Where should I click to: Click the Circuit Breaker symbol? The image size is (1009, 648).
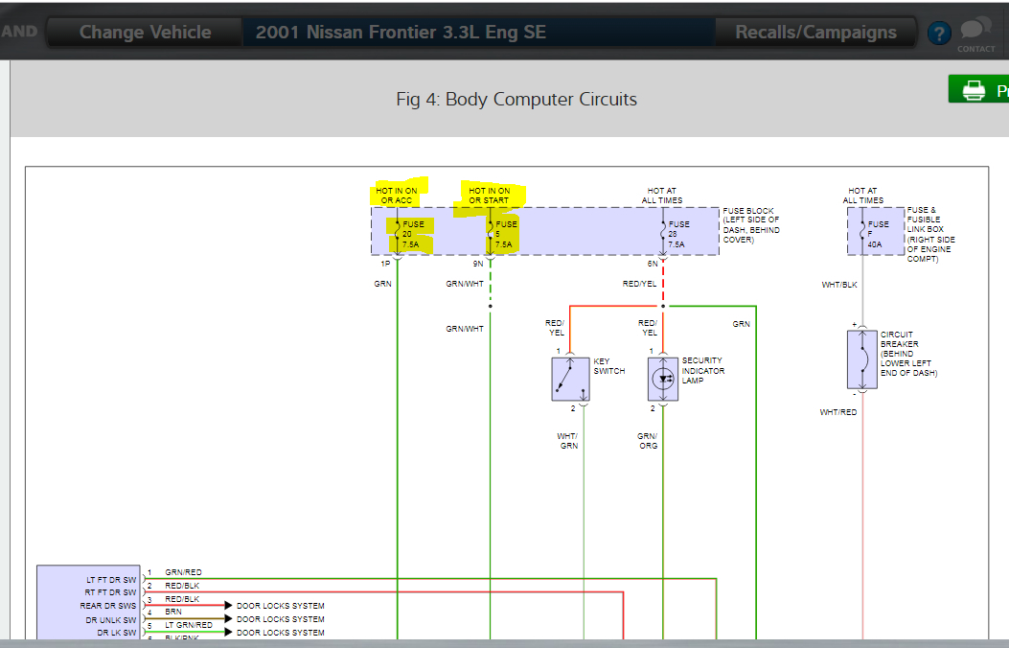pos(862,359)
